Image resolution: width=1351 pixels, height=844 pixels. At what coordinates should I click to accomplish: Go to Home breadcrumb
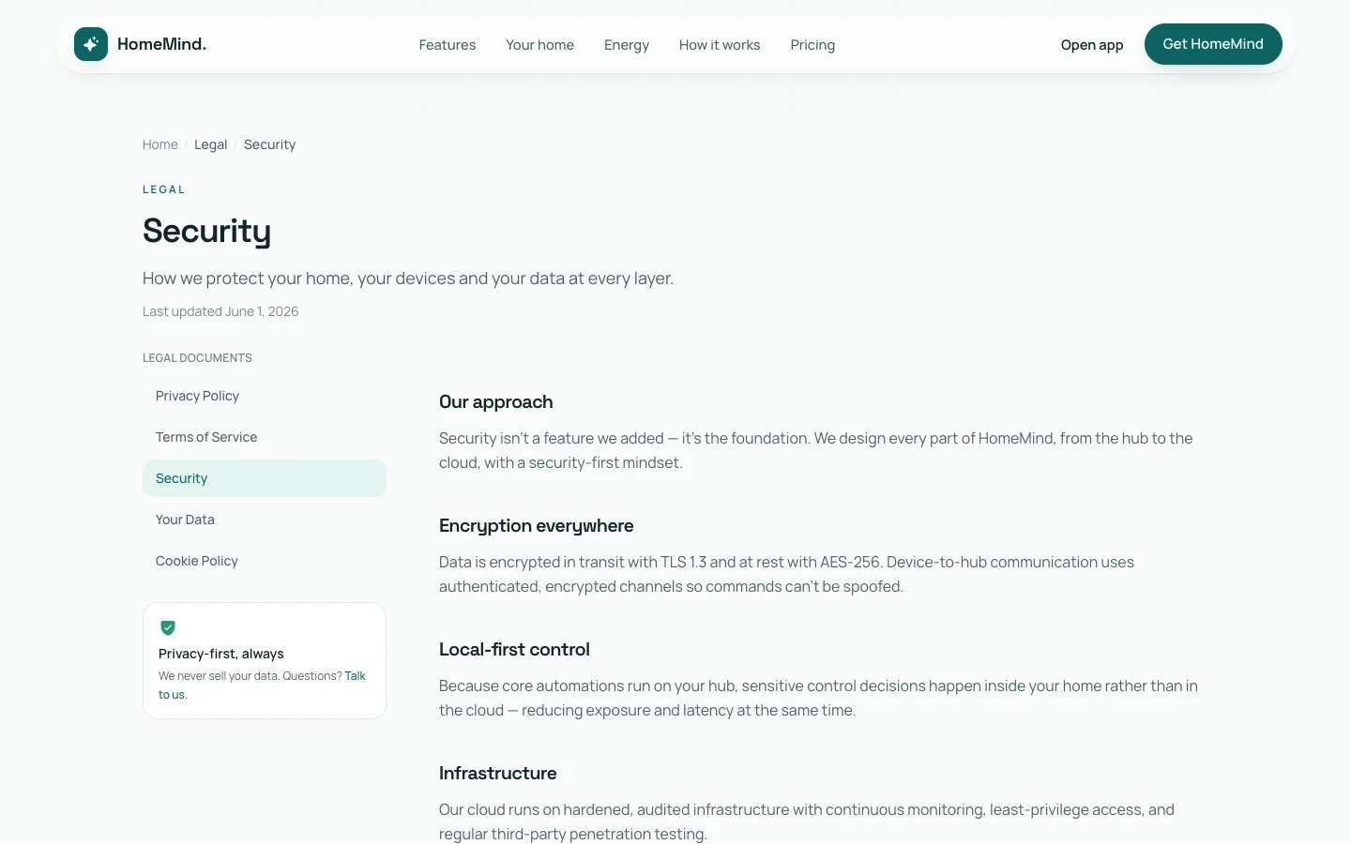(160, 144)
